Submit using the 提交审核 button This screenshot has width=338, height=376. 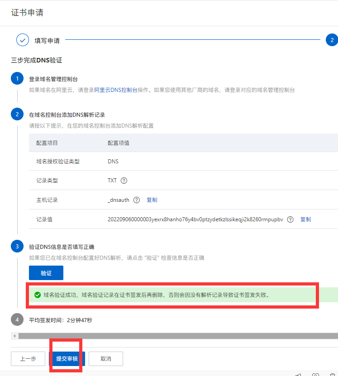67,359
